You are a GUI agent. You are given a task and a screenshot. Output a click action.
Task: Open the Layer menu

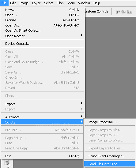coord(36,3)
